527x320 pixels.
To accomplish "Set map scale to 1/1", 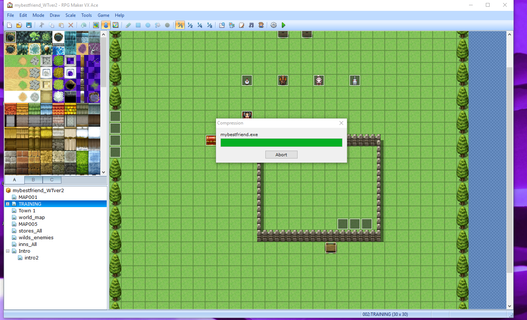I will point(180,25).
